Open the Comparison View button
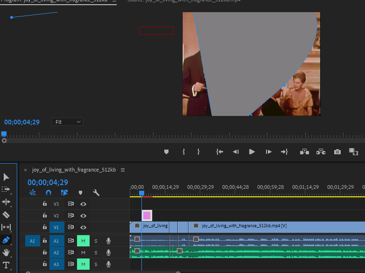This screenshot has width=365, height=273. coord(353,152)
